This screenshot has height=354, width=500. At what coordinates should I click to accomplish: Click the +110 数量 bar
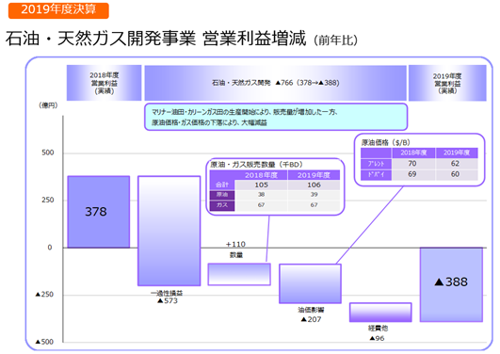click(x=239, y=274)
